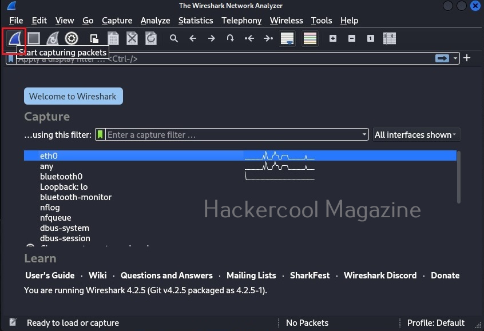Toggle packet list colorization
The height and width of the screenshot is (331, 484).
point(310,38)
